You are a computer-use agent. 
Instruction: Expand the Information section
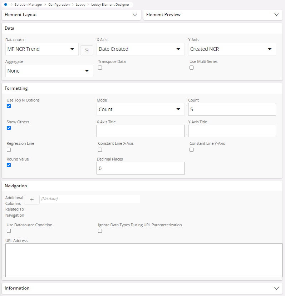(276, 288)
